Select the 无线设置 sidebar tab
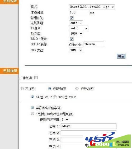The width and height of the screenshot is (132, 149). pos(10,2)
